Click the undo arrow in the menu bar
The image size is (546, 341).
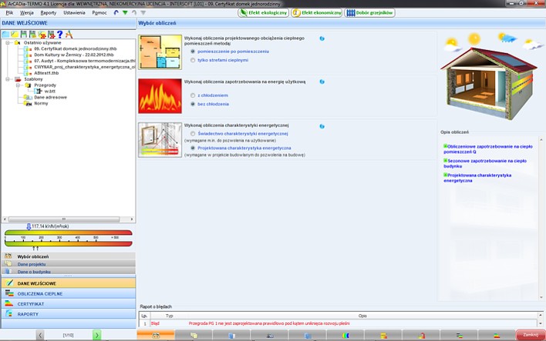[x=116, y=12]
